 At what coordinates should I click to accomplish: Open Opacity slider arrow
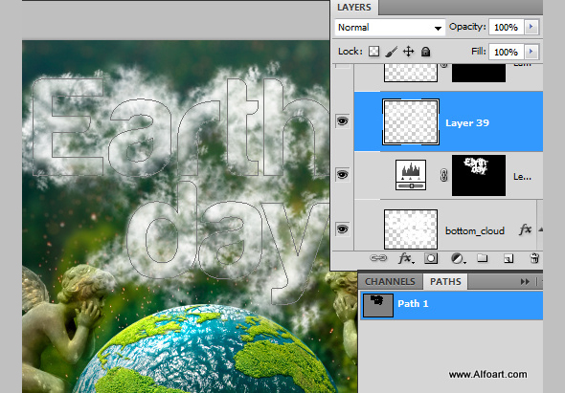(531, 27)
